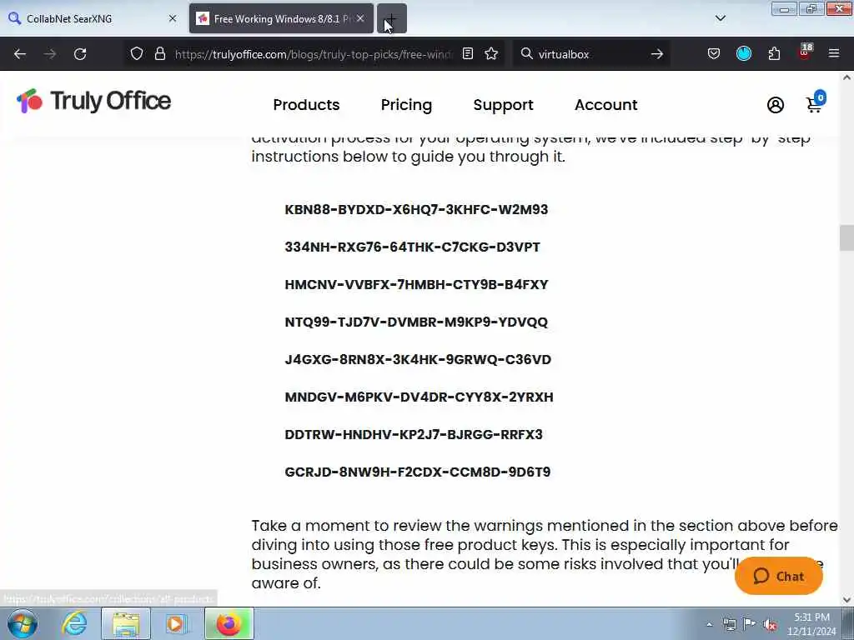
Task: Select the Free Working Windows 8/8.1 tab
Action: tap(281, 18)
